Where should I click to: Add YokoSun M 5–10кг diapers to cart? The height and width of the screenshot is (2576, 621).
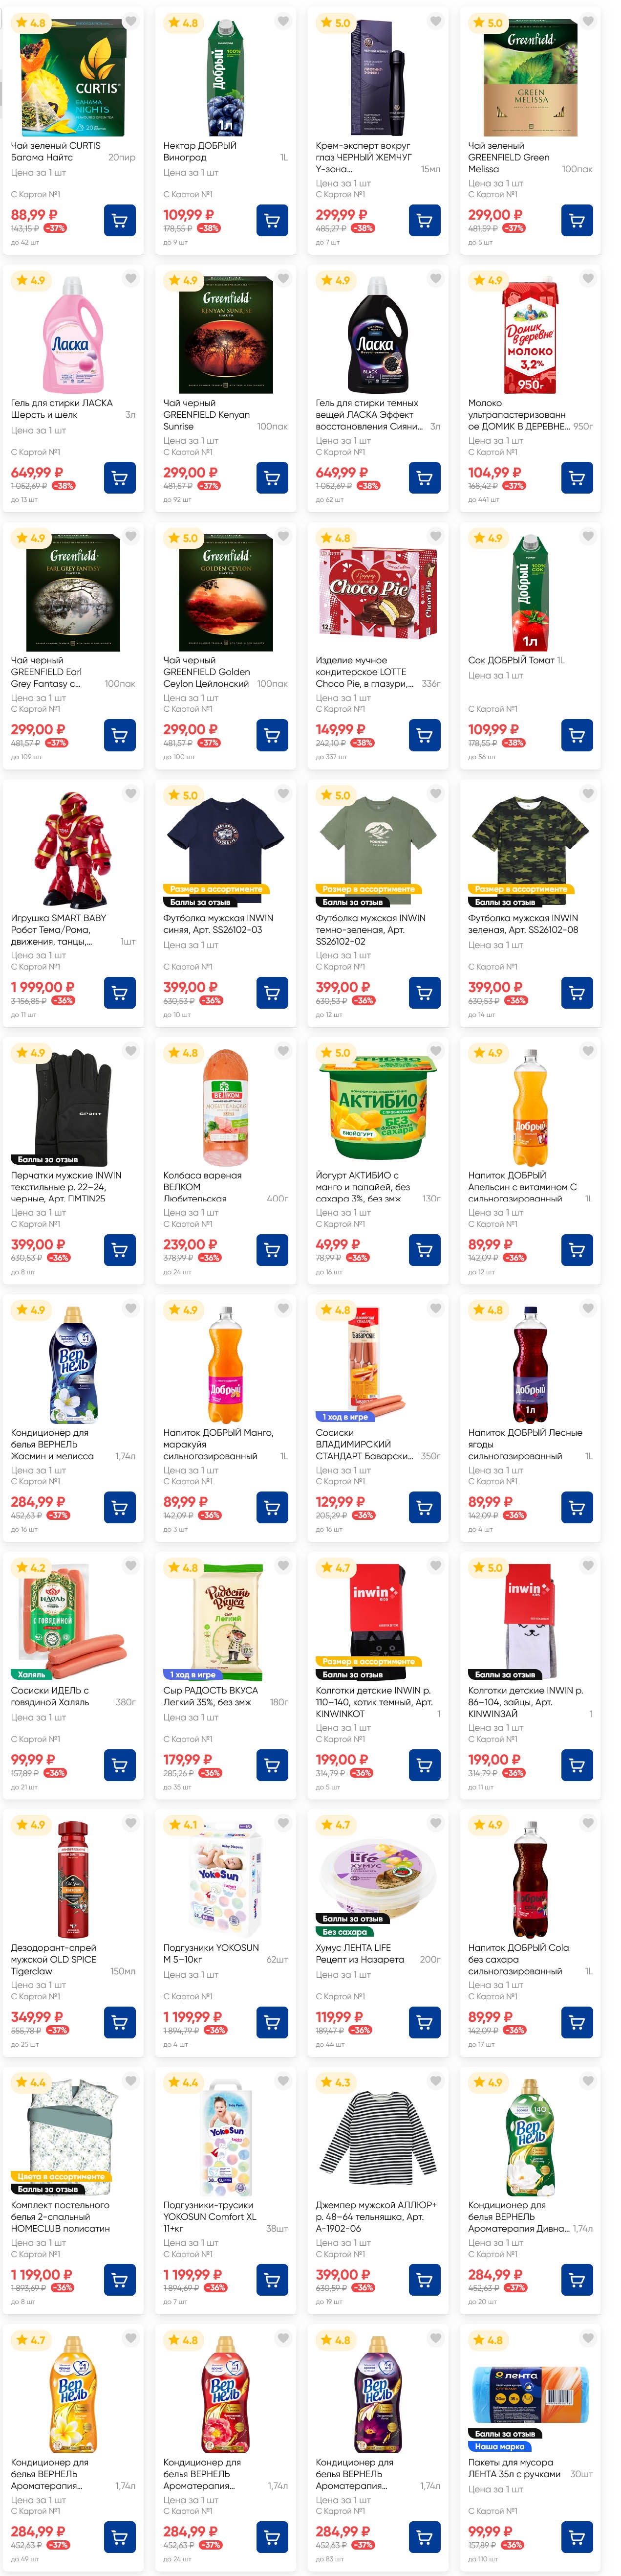[272, 2022]
